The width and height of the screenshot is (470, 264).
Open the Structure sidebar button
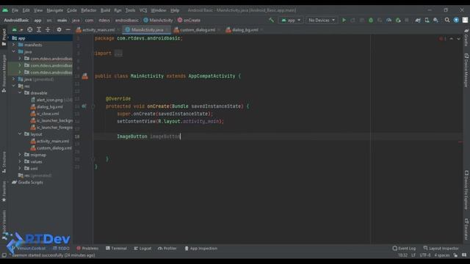click(4, 162)
